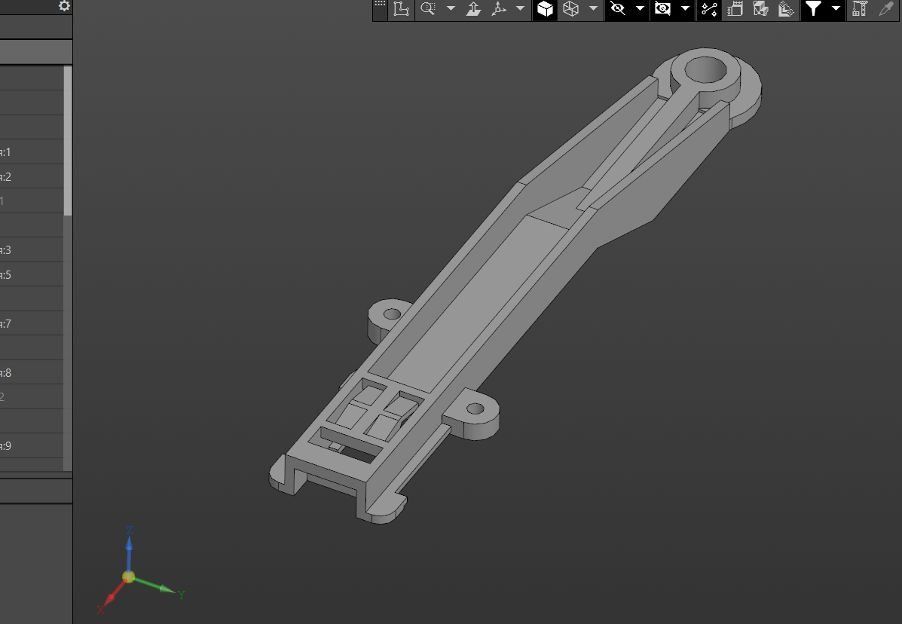Click the coordinate system sketch icon
The image size is (902, 624).
401,9
